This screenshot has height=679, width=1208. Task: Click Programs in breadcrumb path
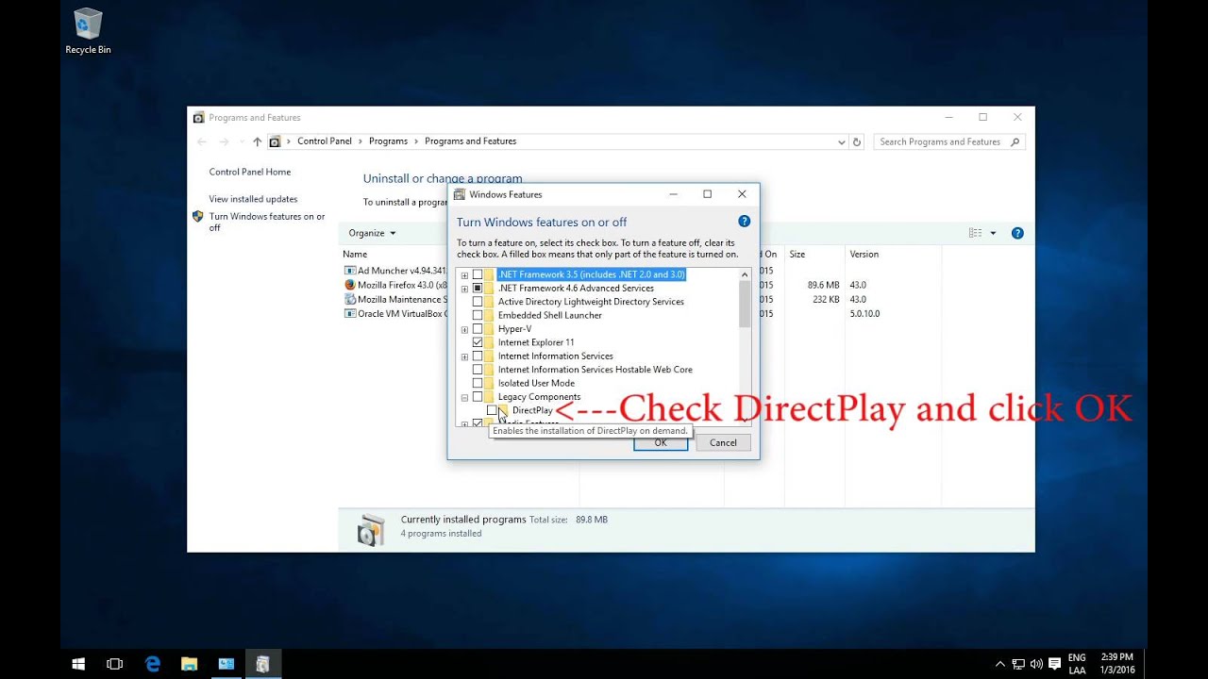point(388,141)
